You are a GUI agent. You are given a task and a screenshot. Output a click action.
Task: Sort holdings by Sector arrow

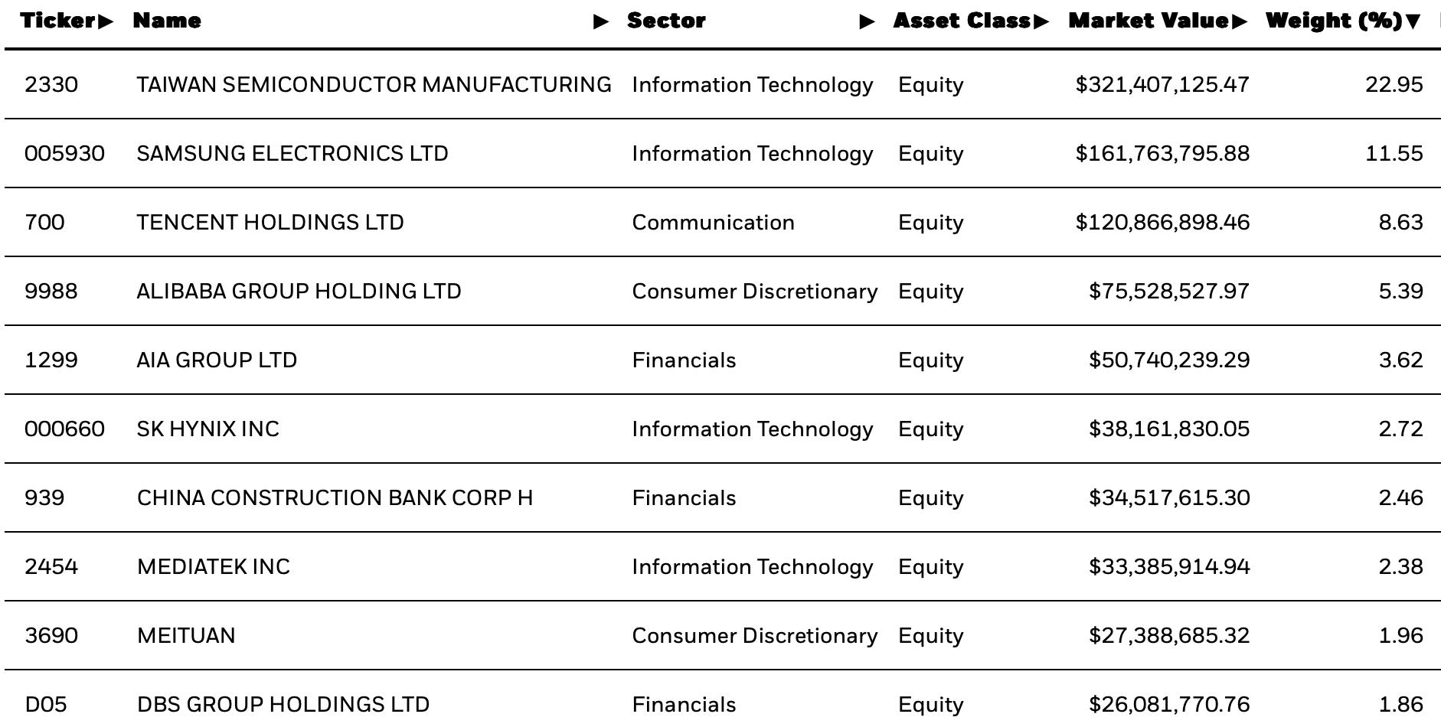(868, 21)
